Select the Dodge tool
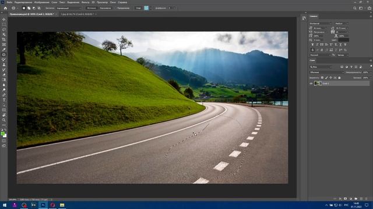The image size is (373, 209). point(4,90)
